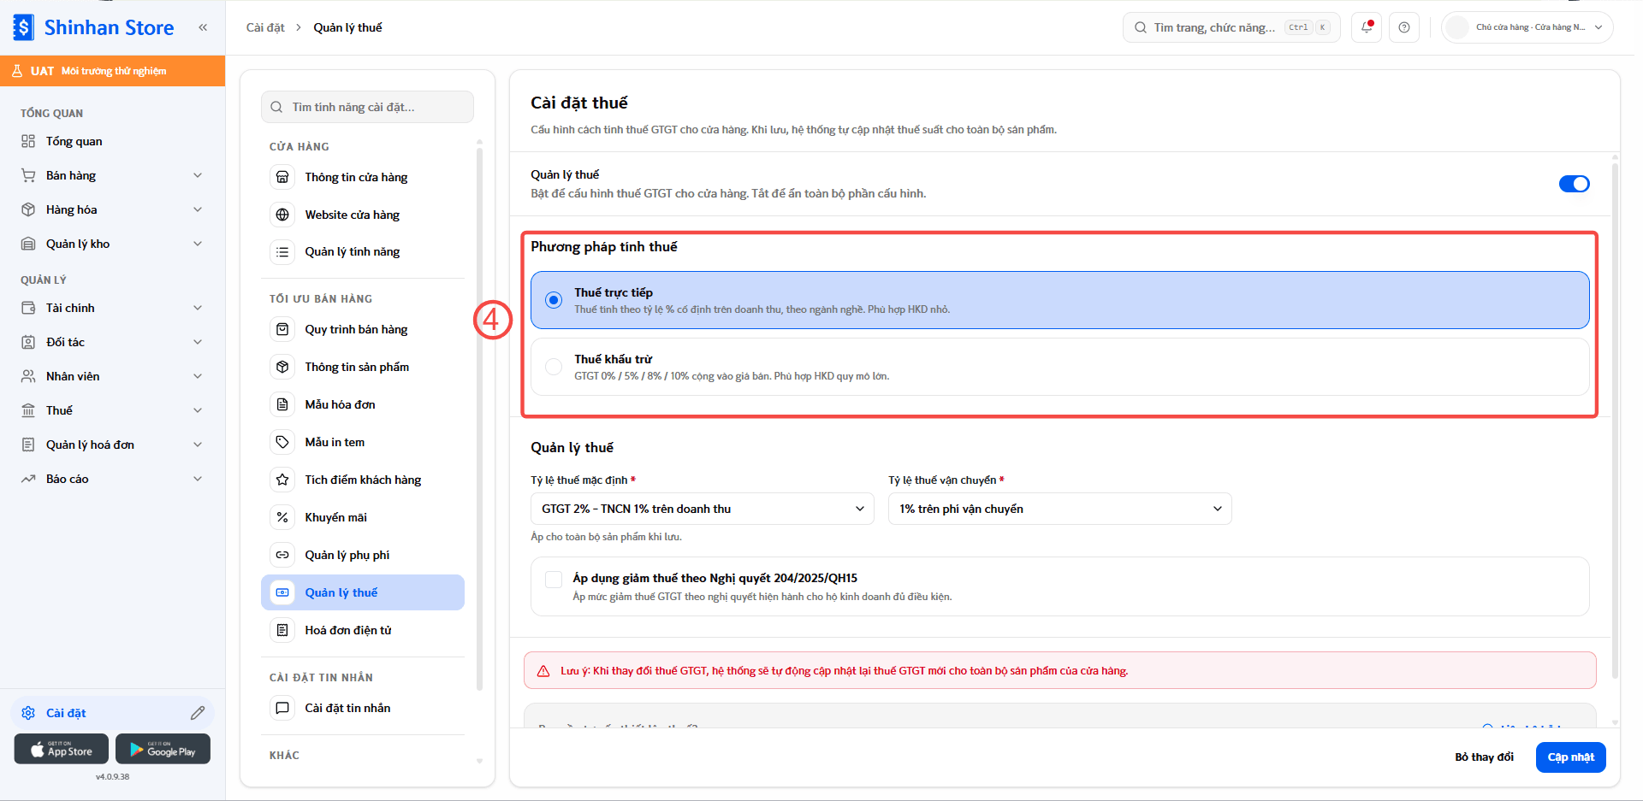
Task: Click the Tìm trang, chức năng search box
Action: (x=1231, y=27)
